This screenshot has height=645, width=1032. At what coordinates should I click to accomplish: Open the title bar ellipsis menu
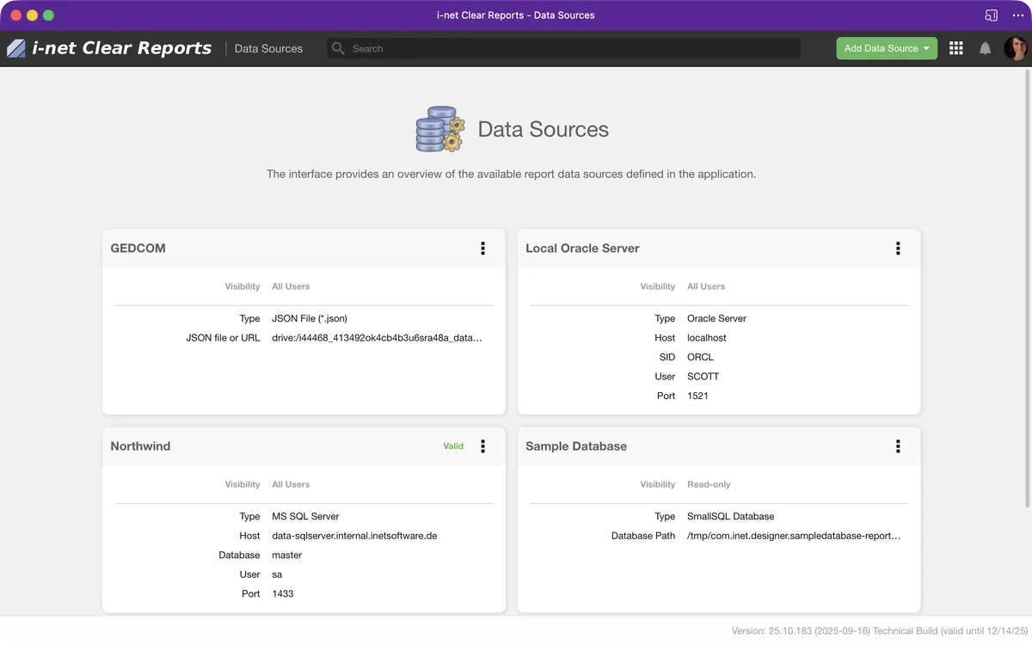tap(1018, 15)
